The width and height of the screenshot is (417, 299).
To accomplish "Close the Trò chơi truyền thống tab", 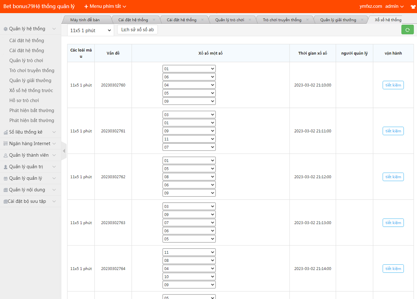I will (307, 20).
